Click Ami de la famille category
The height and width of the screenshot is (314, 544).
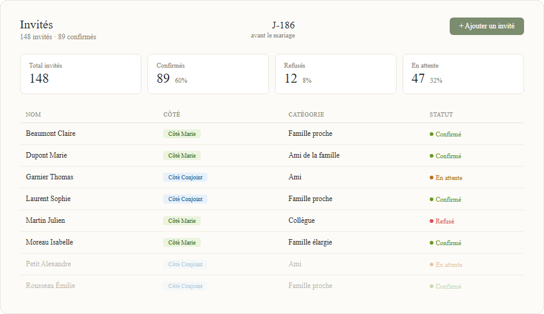tap(314, 155)
